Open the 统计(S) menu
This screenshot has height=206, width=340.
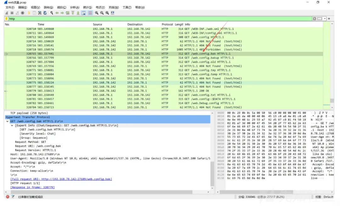pos(87,7)
